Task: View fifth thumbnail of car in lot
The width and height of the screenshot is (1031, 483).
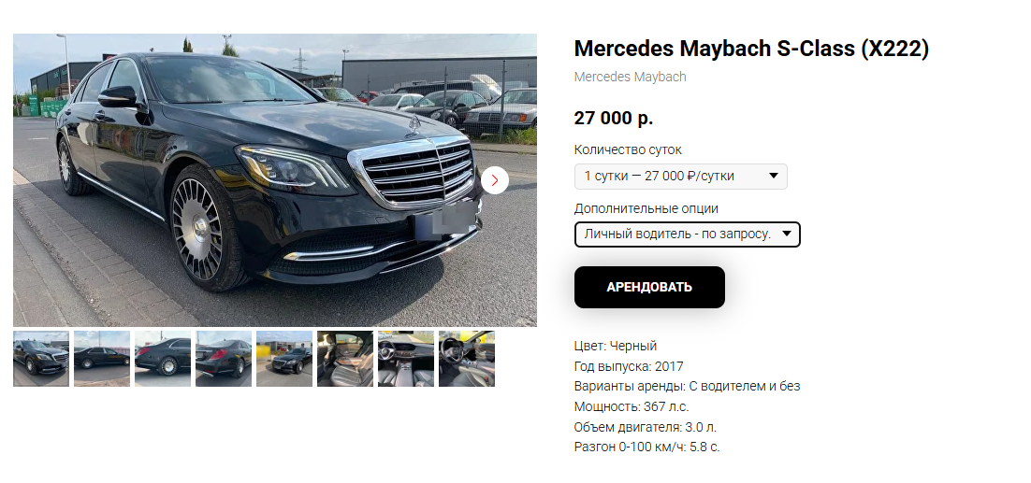Action: (284, 359)
